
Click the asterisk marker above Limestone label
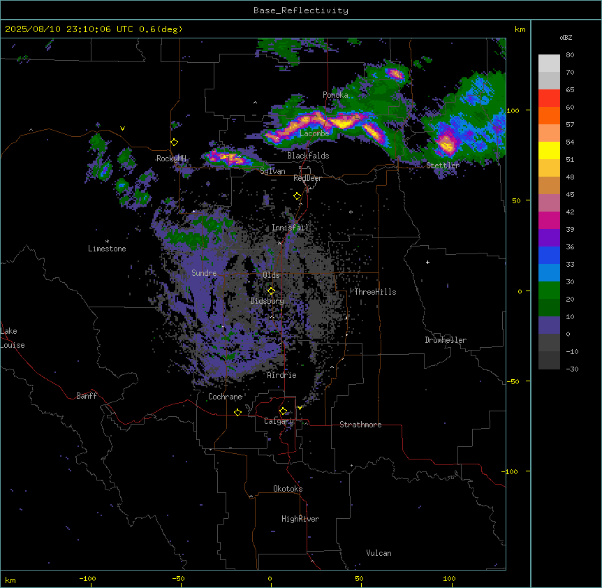[x=107, y=242]
